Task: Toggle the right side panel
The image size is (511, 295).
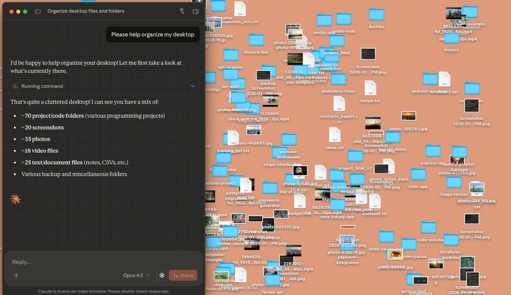Action: [195, 11]
